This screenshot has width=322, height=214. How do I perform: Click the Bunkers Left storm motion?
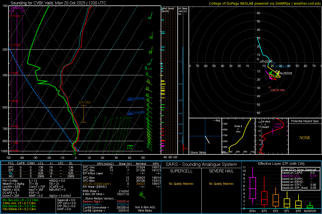(106, 204)
